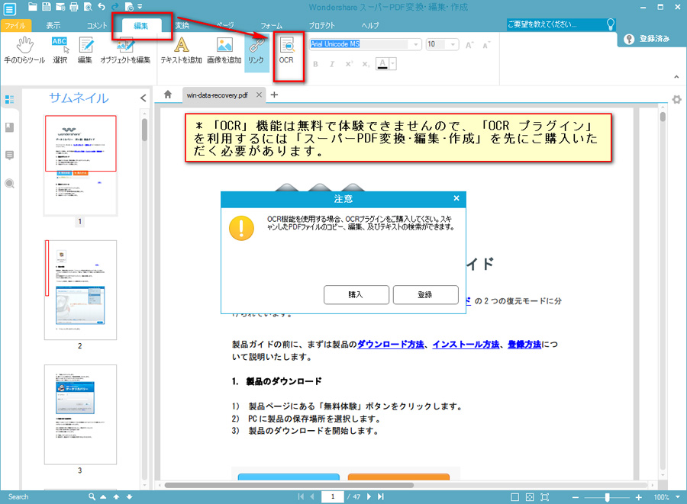Go to the home tab icon
The width and height of the screenshot is (687, 504).
(168, 95)
